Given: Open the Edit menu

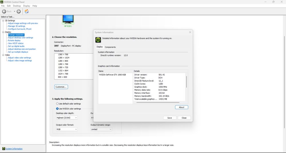Looking at the screenshot, I should tap(9, 6).
